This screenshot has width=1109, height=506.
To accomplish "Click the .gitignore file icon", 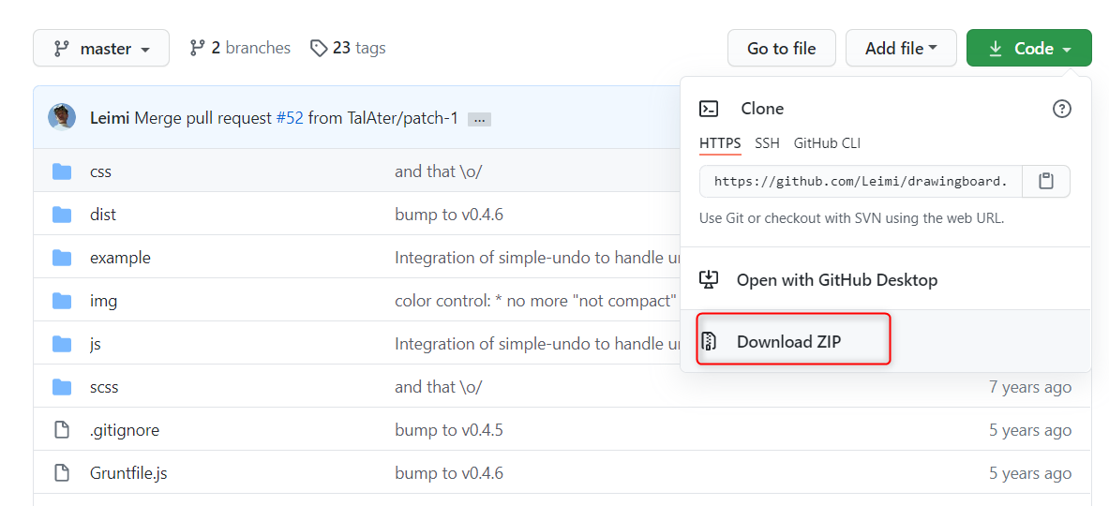I will (x=62, y=430).
